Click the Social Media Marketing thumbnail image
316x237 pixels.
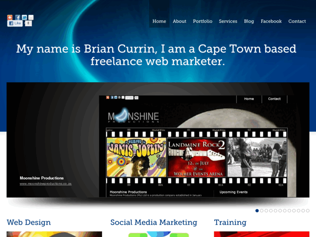158,234
